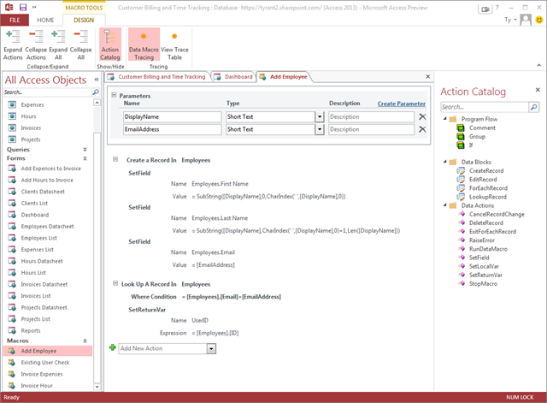The height and width of the screenshot is (403, 547).
Task: Collapse the Macros group in navigation pane
Action: pyautogui.click(x=85, y=341)
